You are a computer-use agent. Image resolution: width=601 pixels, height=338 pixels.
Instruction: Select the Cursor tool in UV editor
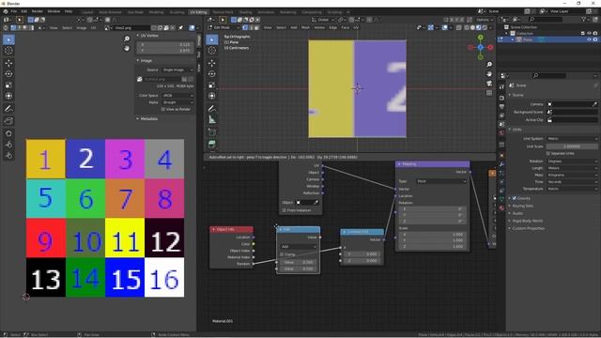[8, 51]
